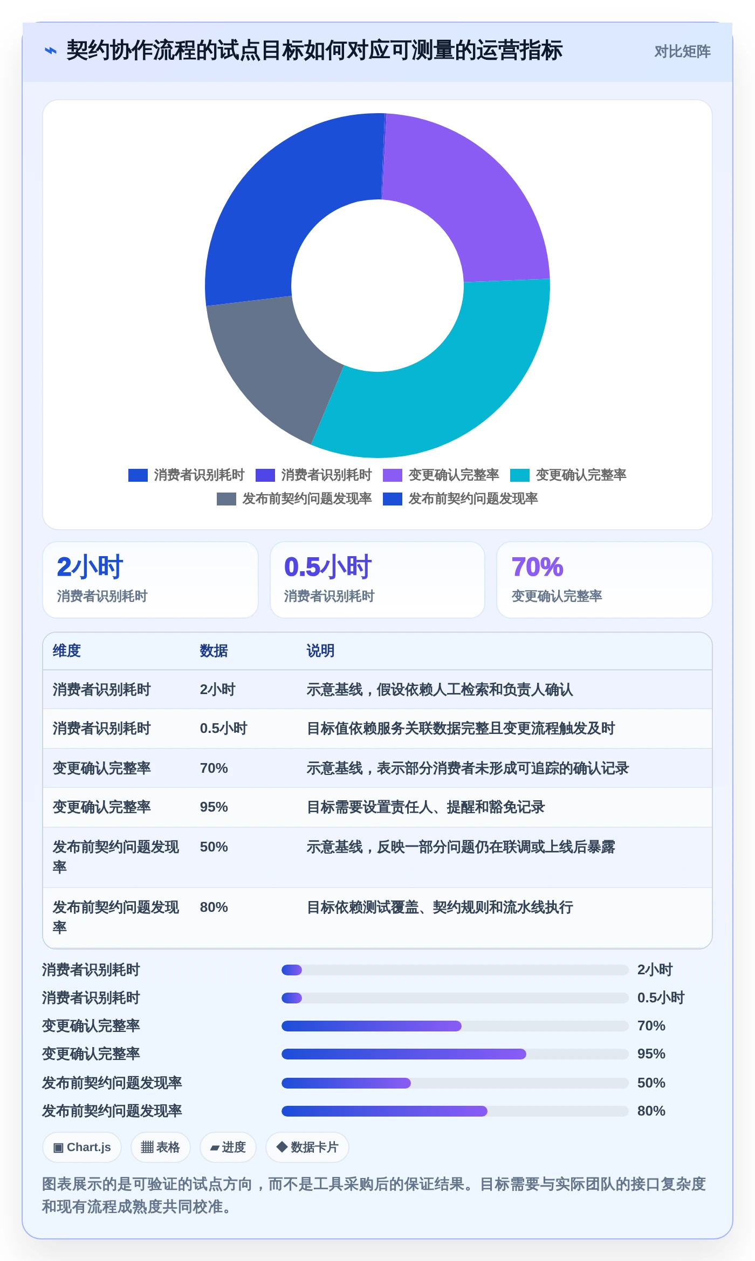Click the 2小时 progress bar
This screenshot has width=755, height=1261.
point(455,970)
